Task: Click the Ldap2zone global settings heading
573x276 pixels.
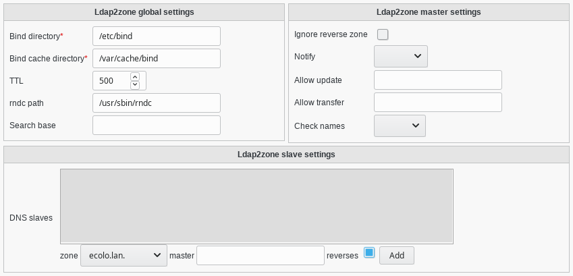Action: tap(144, 12)
